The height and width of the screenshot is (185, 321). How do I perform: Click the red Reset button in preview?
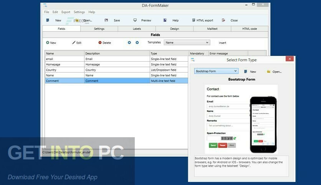(x=223, y=145)
